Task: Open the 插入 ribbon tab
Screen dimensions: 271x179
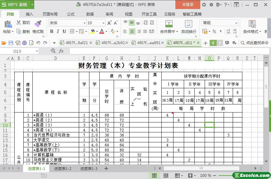Action: pos(29,14)
